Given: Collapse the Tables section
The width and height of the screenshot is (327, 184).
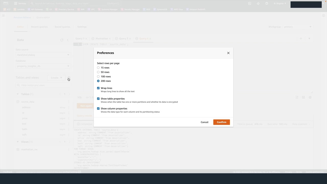Looking at the screenshot, I should pos(18,94).
